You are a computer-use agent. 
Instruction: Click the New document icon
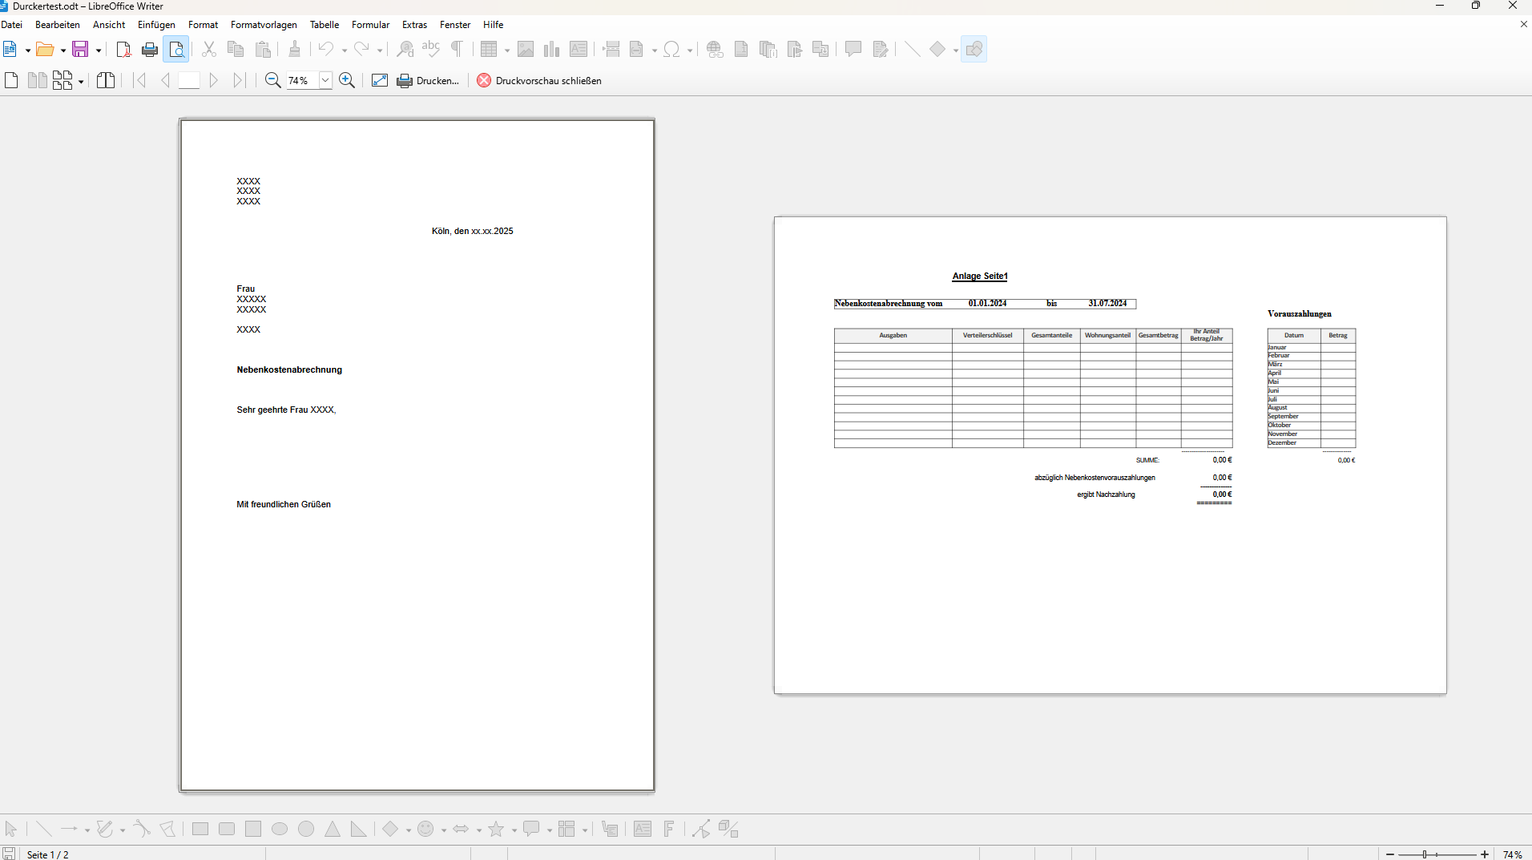click(10, 50)
